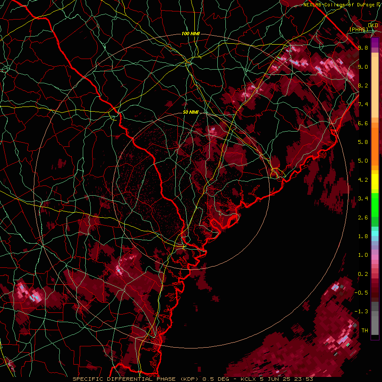Click the 50 NMI range ring label
Screen dimensions: 382x382
click(191, 112)
